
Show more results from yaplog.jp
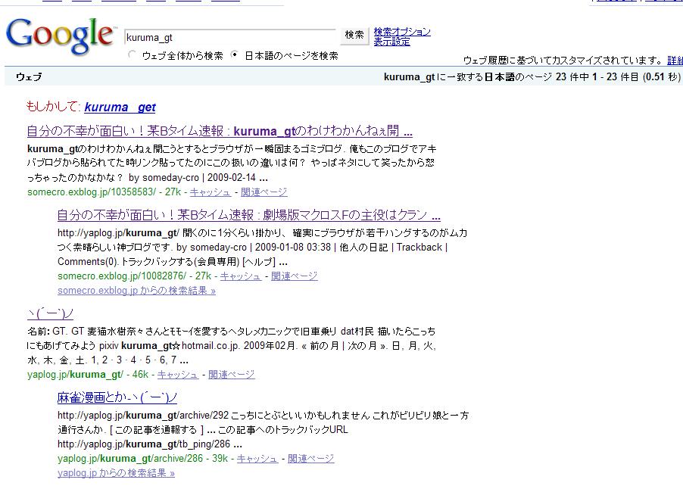click(116, 473)
